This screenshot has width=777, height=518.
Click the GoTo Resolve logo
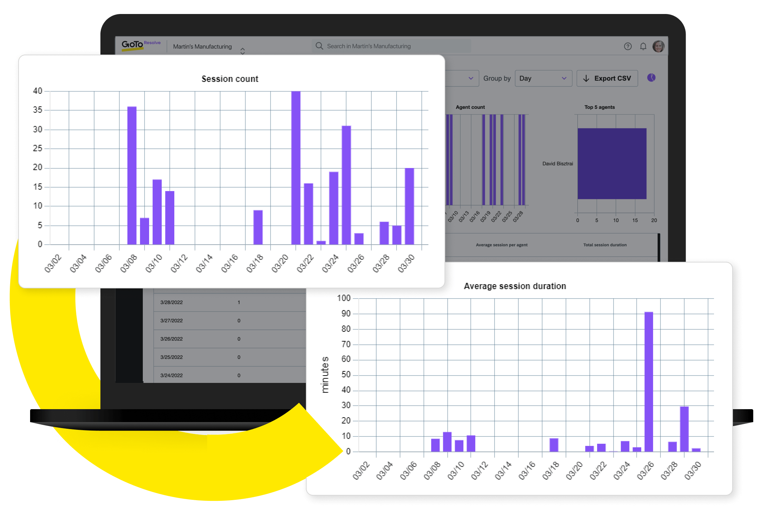coord(141,45)
